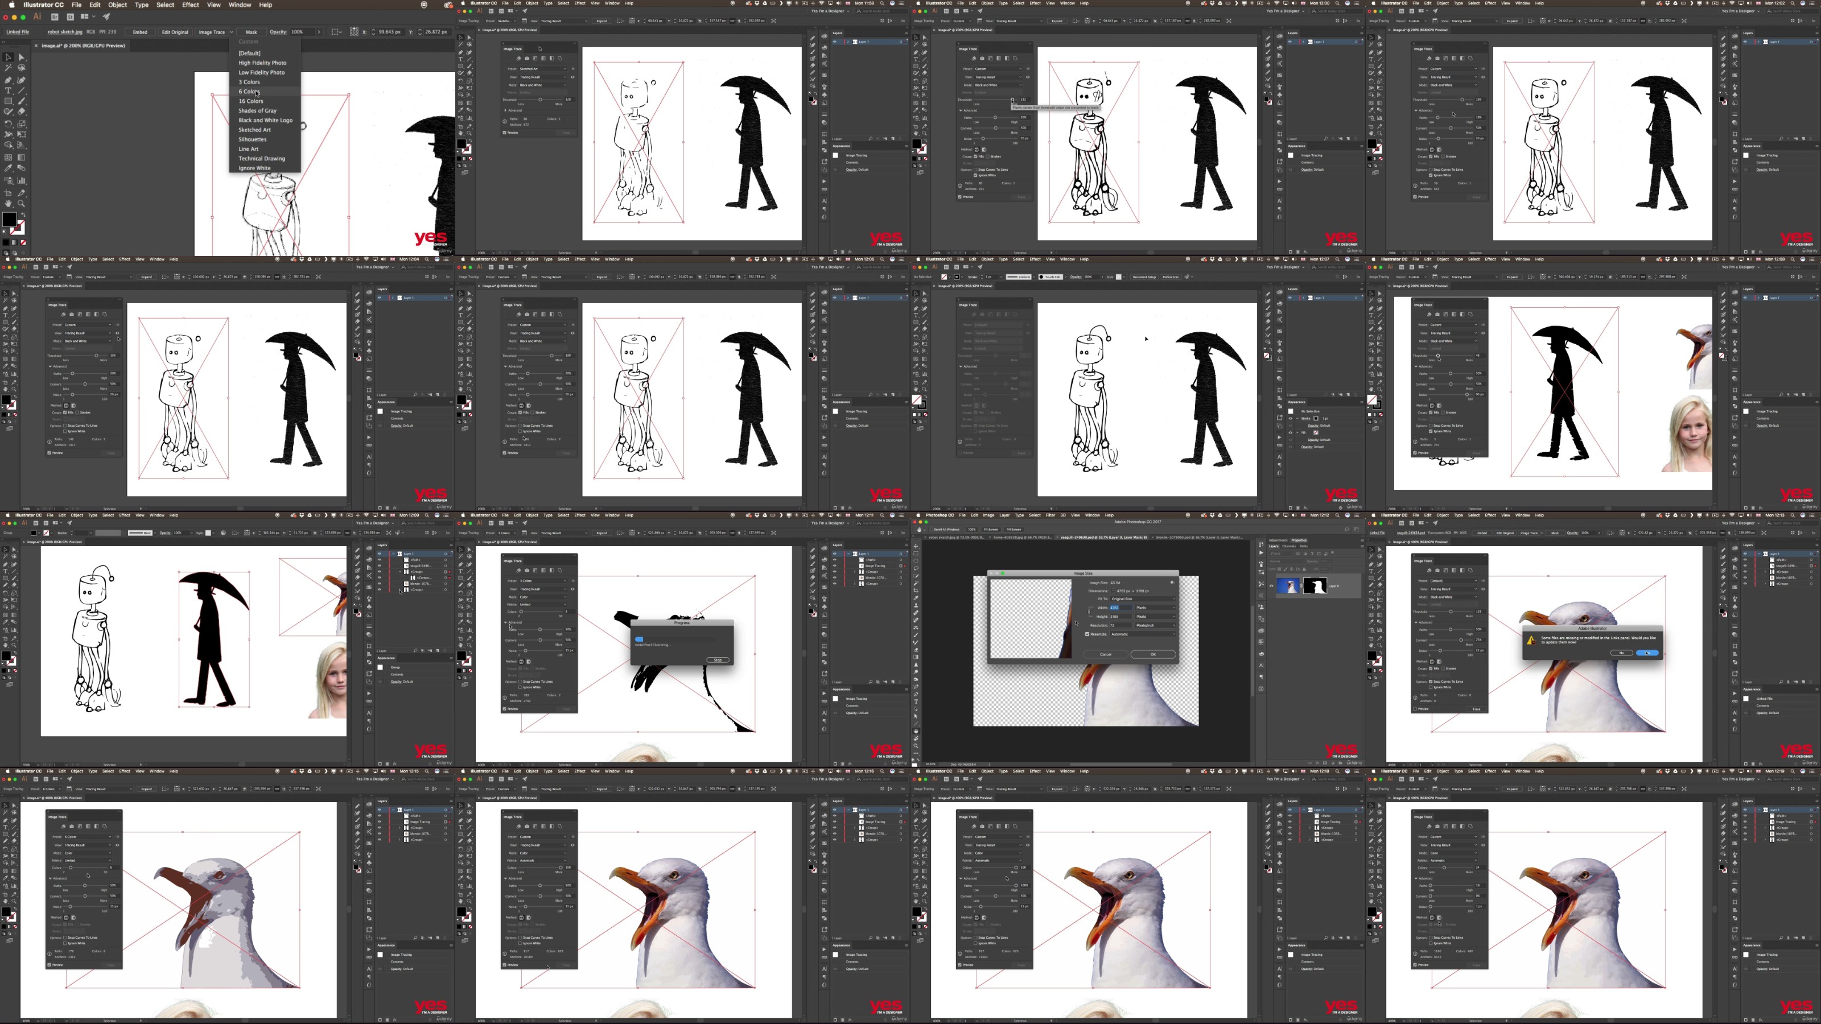Open the Pixels/Inch resolution unit dropdown
This screenshot has width=1821, height=1024.
click(1156, 625)
